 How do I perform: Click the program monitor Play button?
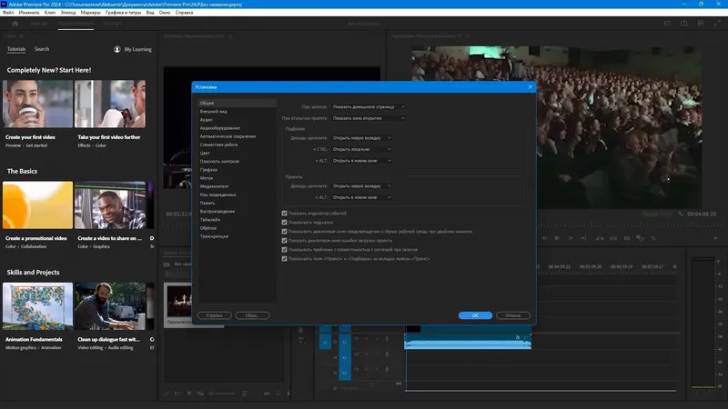pos(557,238)
